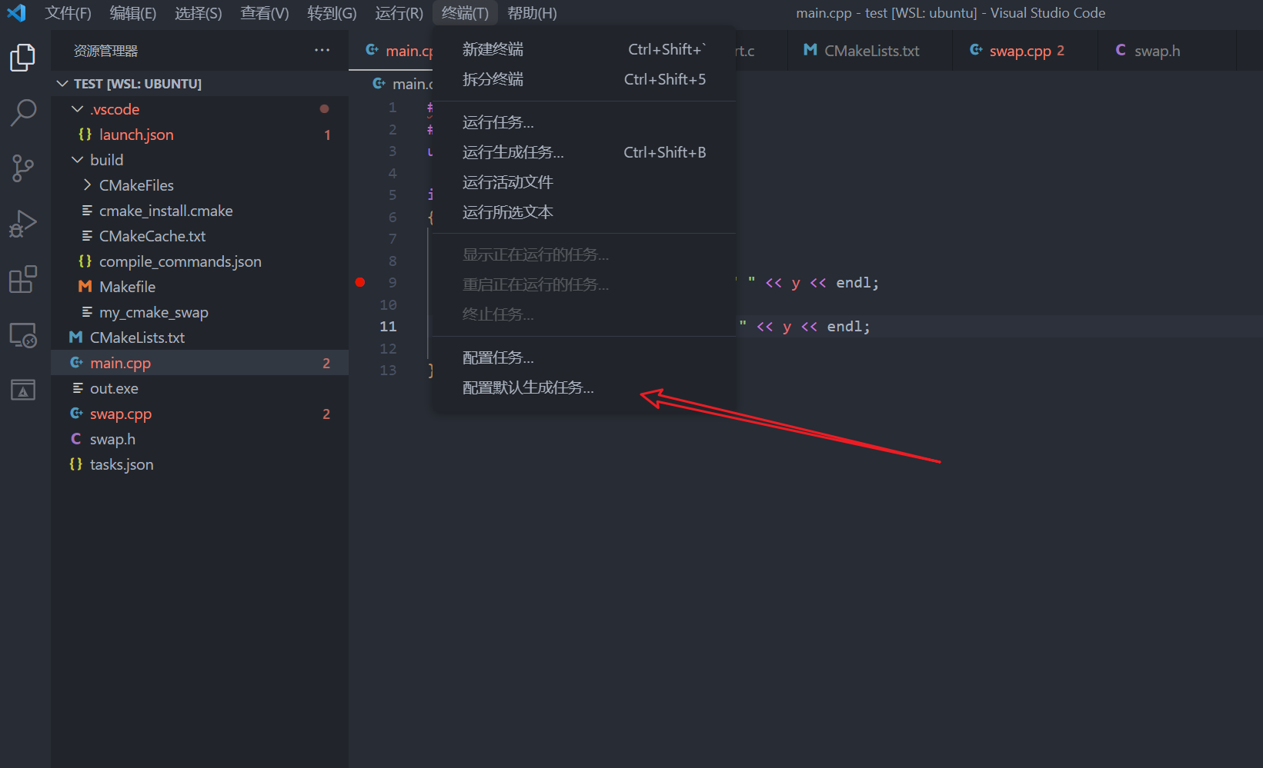Open the Extensions view
The image size is (1263, 768).
tap(23, 279)
